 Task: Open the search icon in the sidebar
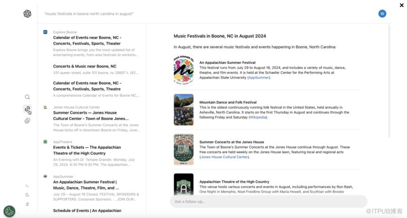point(27,97)
